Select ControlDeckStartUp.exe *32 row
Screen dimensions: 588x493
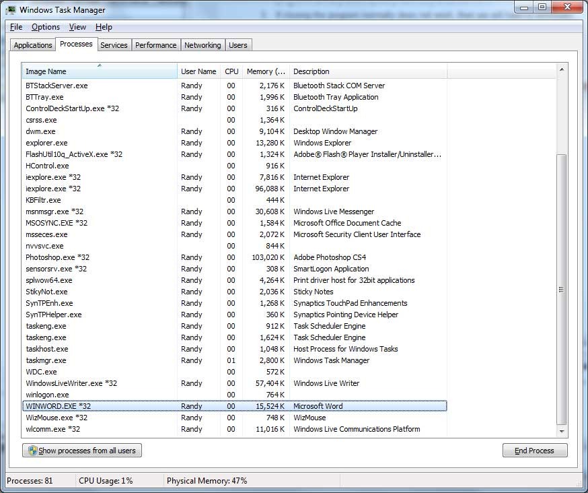tap(234, 108)
